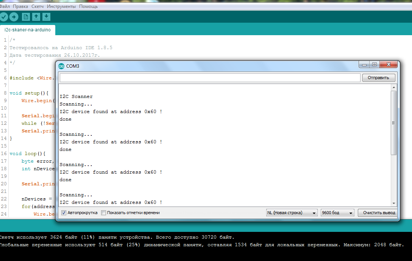Open the 9600 бод baud rate dropdown

tap(337, 213)
